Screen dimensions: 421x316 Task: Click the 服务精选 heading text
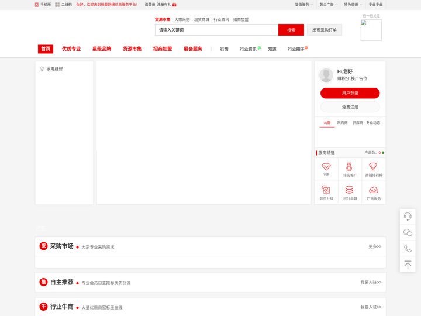[326, 153]
